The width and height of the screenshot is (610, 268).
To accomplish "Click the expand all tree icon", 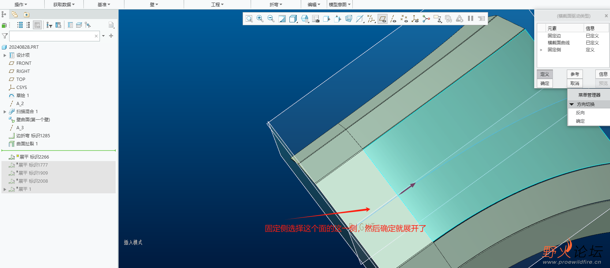I will coord(20,25).
